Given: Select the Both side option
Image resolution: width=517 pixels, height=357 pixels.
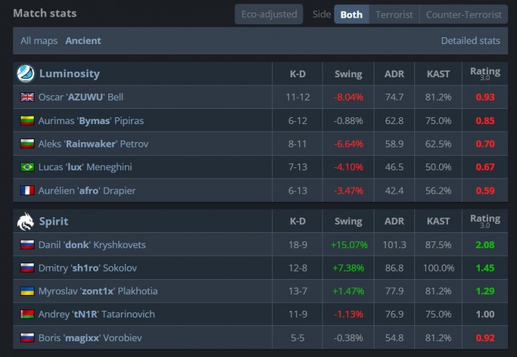Looking at the screenshot, I should (x=352, y=14).
